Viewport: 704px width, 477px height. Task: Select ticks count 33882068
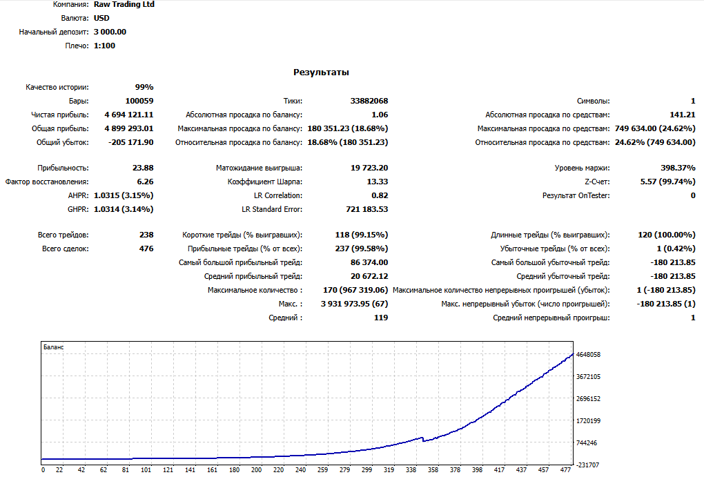(369, 101)
